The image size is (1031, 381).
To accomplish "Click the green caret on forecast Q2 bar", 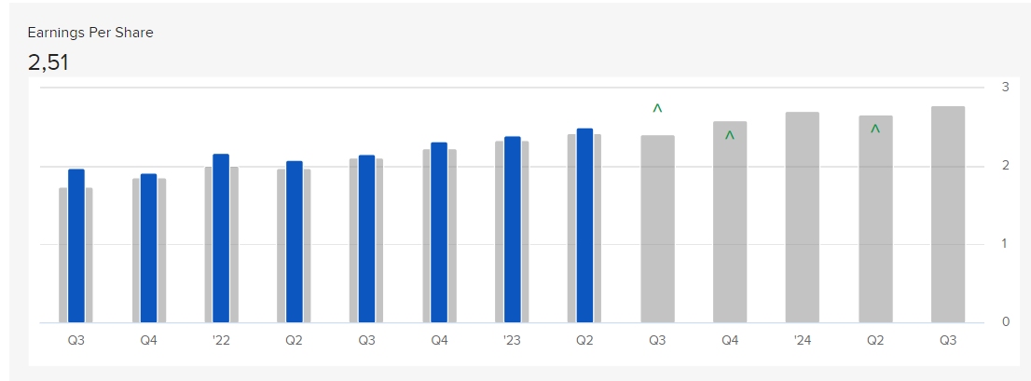I will click(x=875, y=129).
